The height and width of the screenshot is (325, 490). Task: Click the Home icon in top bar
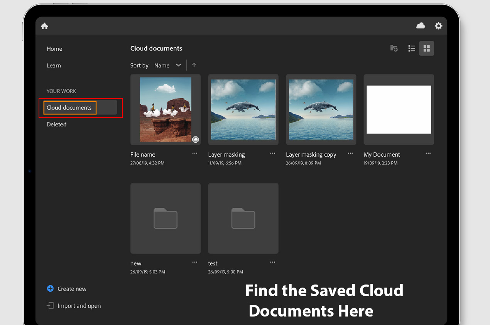pos(44,26)
